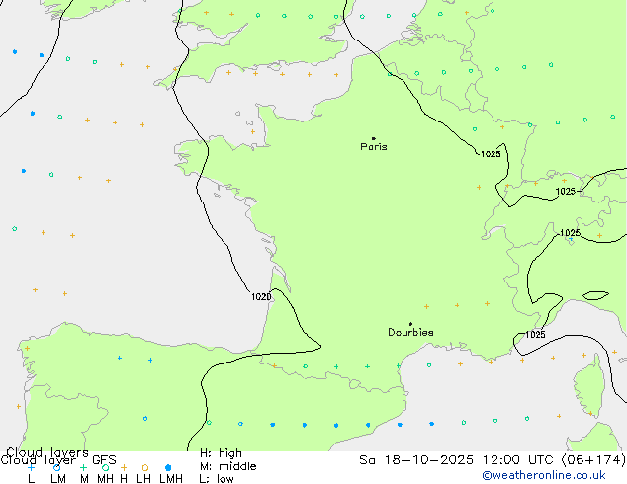Screen dimensions: 627x484
Task: Click the orange plus H legend symbol
Action: tap(124, 467)
